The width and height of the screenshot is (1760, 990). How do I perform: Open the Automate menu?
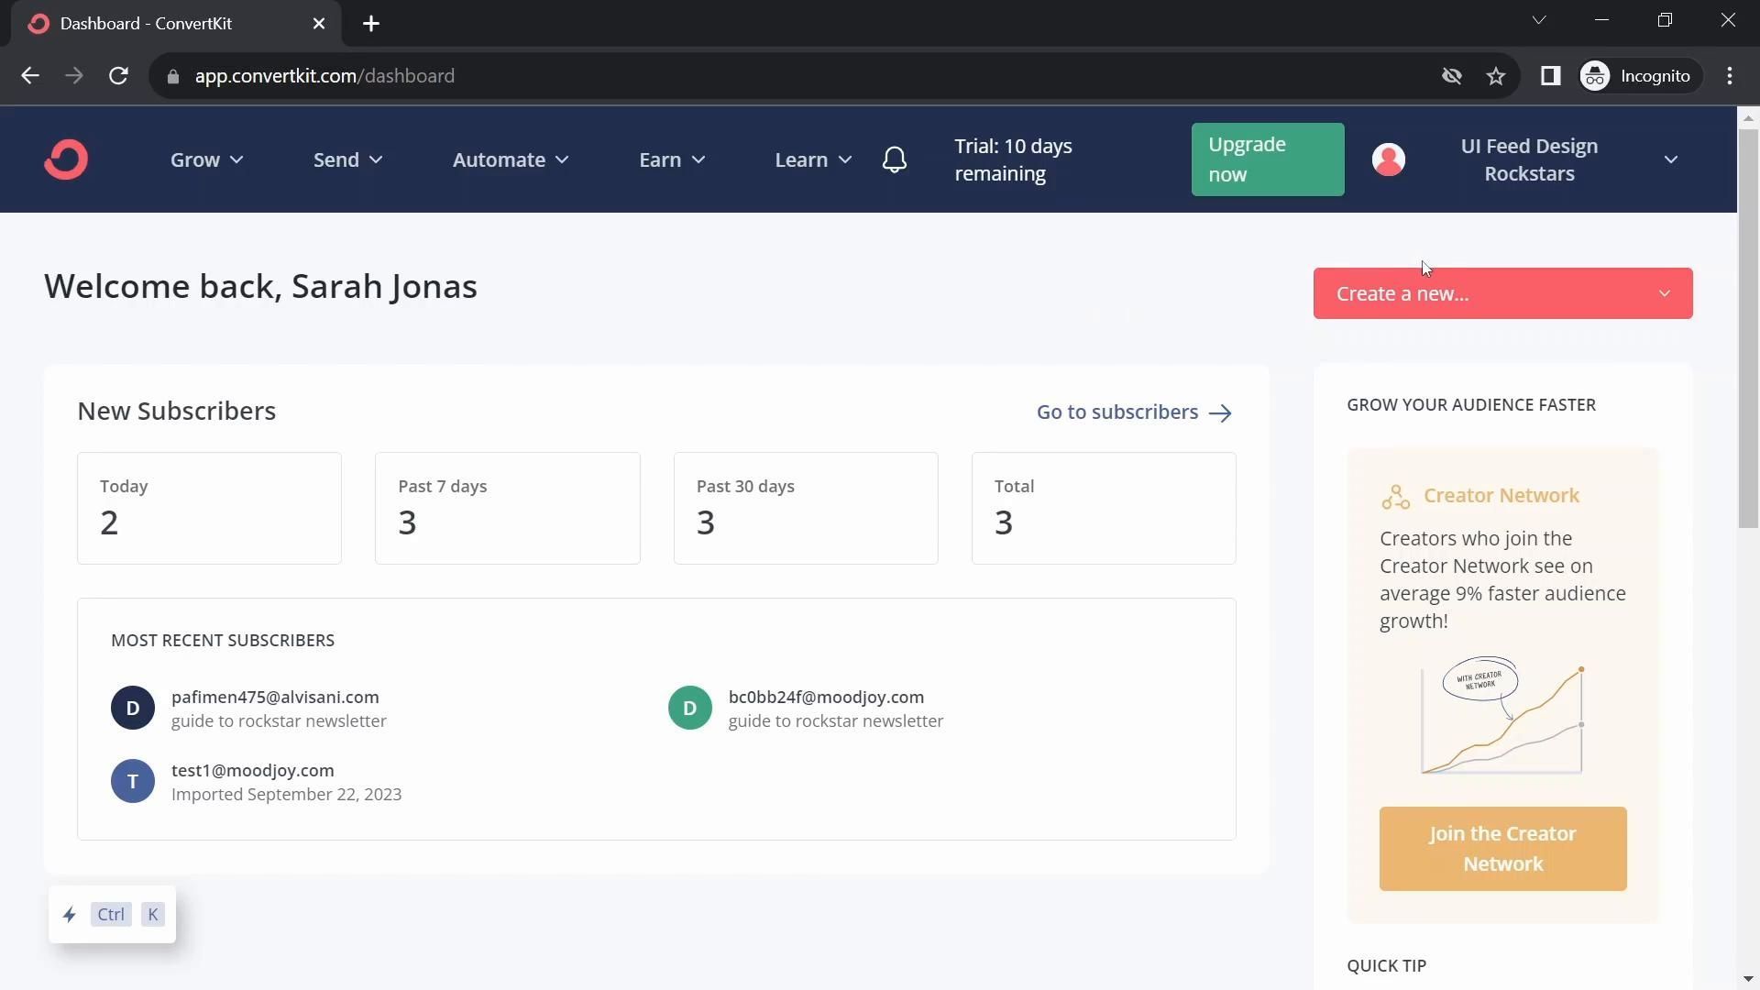point(510,159)
